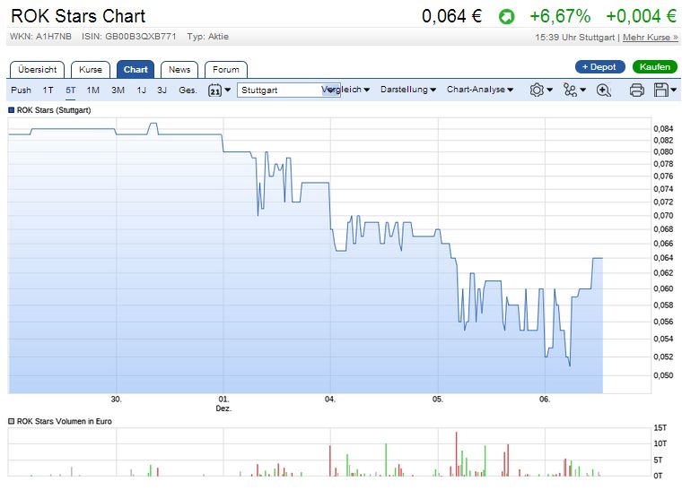682x490 pixels.
Task: Click the 0,064 price axis label
Action: [663, 258]
